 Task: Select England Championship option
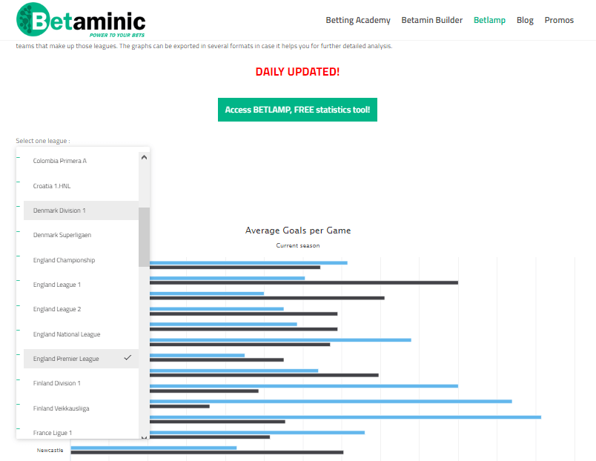tap(81, 260)
